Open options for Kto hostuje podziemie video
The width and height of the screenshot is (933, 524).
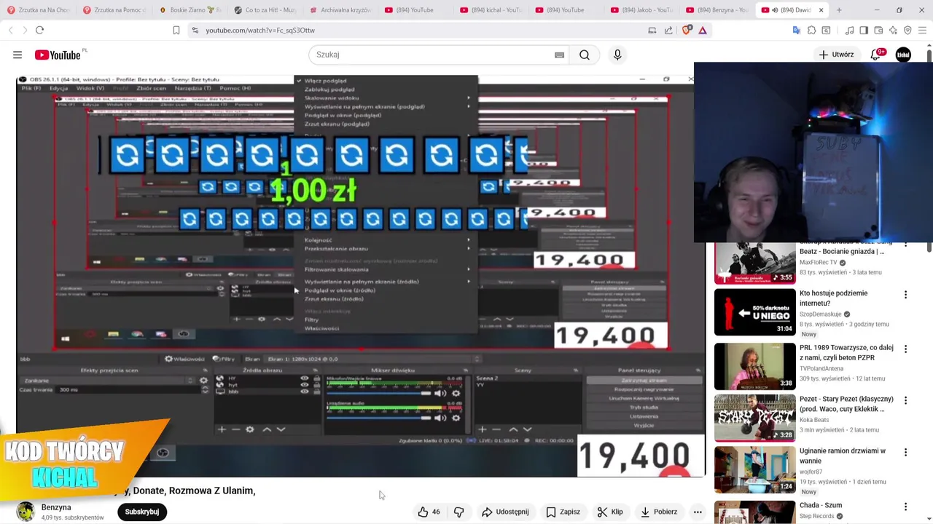[905, 295]
